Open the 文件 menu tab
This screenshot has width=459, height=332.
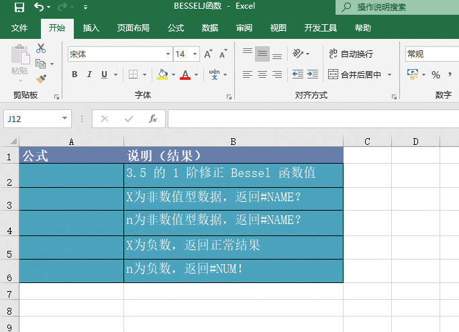click(x=19, y=28)
